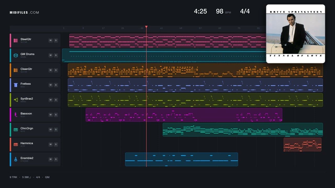Jump to bar 9 on the ruler
This screenshot has height=188, width=335.
point(83,28)
